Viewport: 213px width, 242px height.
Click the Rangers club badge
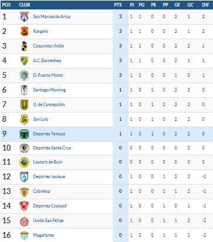[x=25, y=31]
